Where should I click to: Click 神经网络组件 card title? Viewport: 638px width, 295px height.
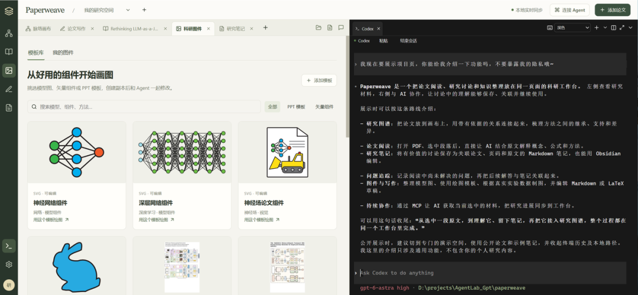(50, 203)
